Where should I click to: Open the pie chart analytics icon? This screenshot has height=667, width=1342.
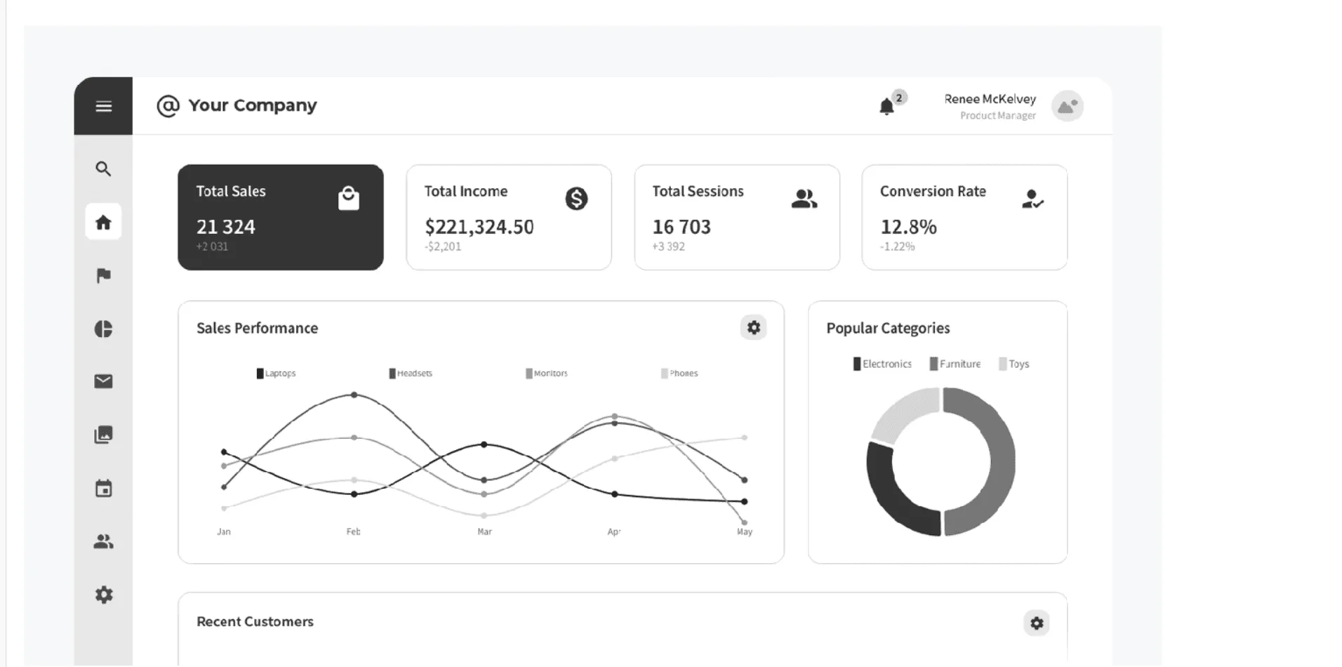[x=103, y=329]
